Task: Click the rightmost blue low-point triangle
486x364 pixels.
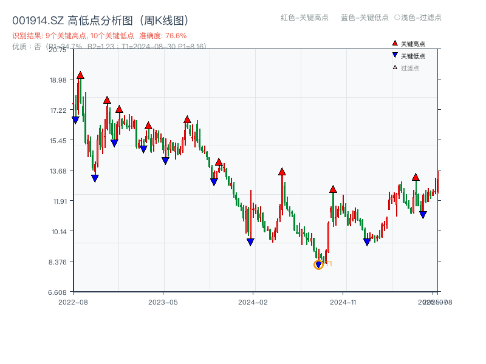Action: [423, 215]
